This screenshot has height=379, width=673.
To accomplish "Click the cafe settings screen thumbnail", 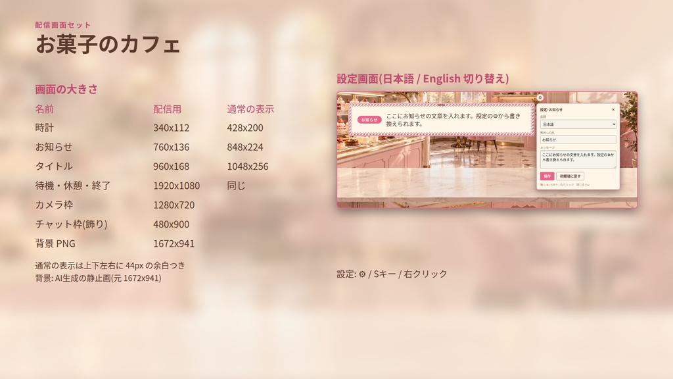I will pos(487,150).
